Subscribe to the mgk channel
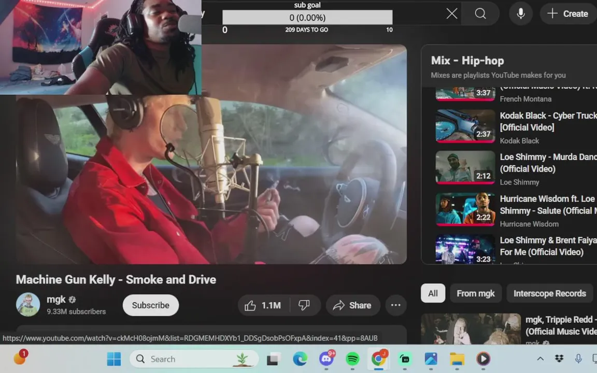This screenshot has height=373, width=597. pyautogui.click(x=150, y=305)
